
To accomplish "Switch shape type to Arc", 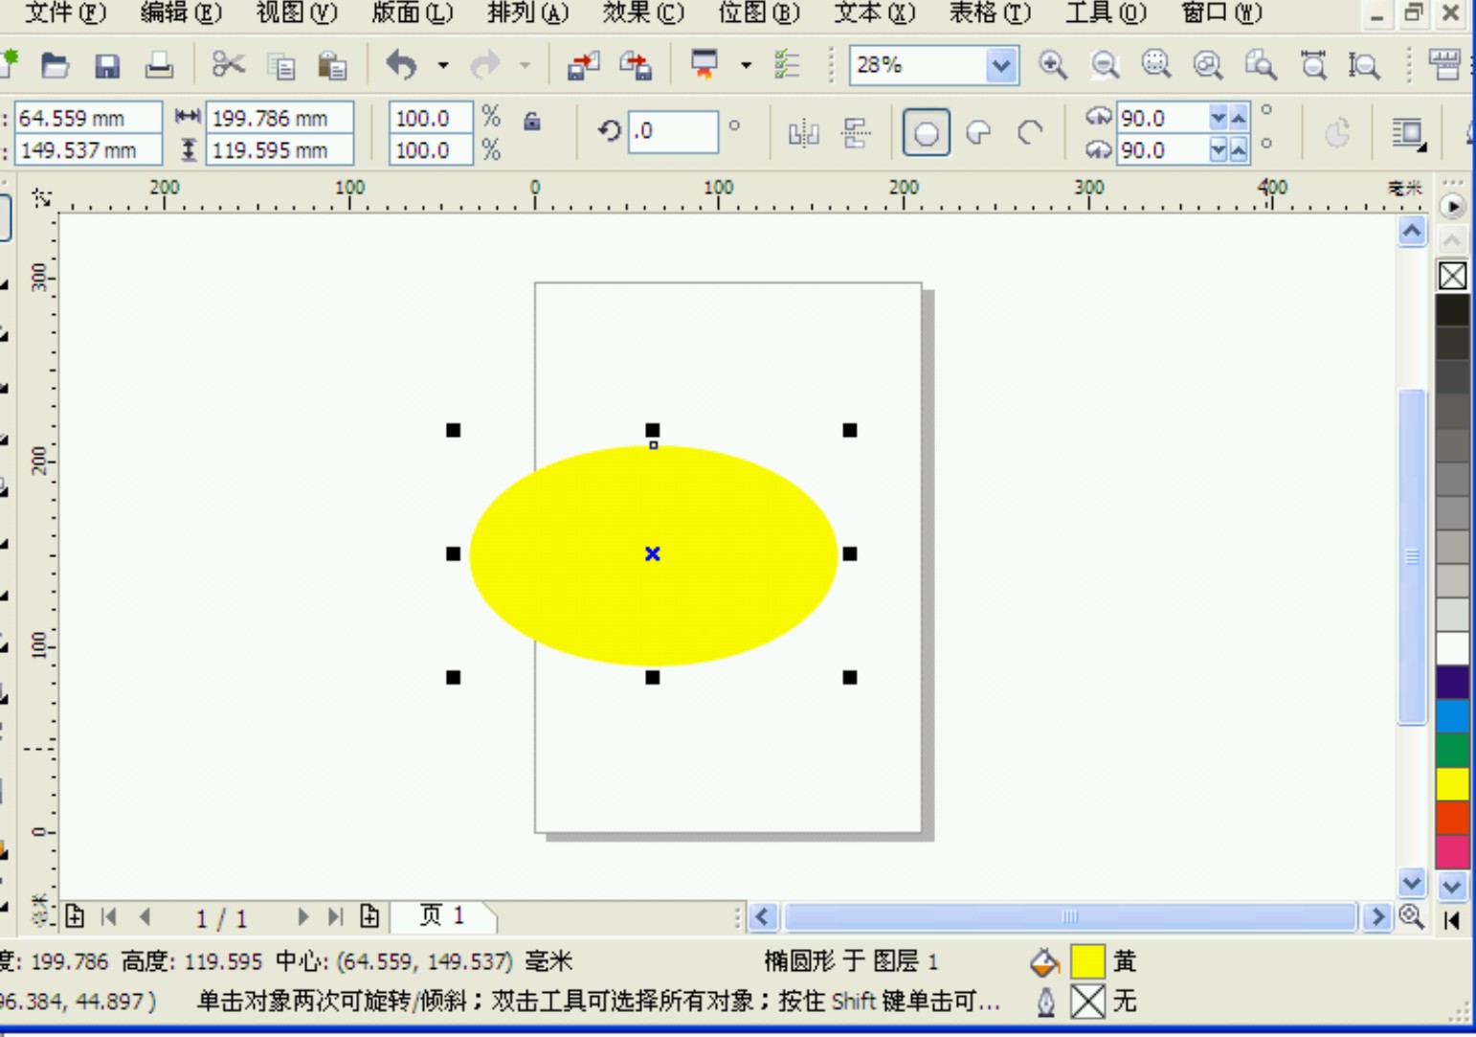I will click(1030, 133).
